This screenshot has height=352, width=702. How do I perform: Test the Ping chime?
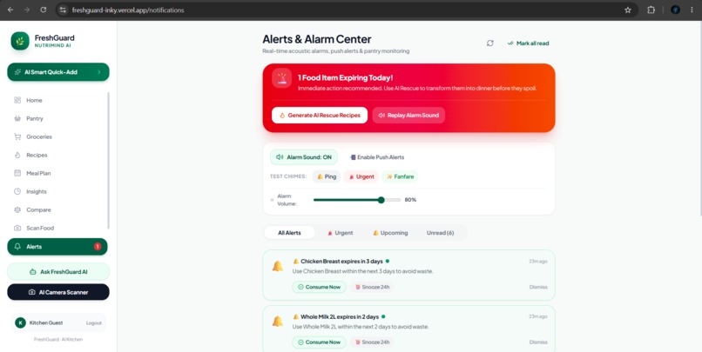click(327, 176)
